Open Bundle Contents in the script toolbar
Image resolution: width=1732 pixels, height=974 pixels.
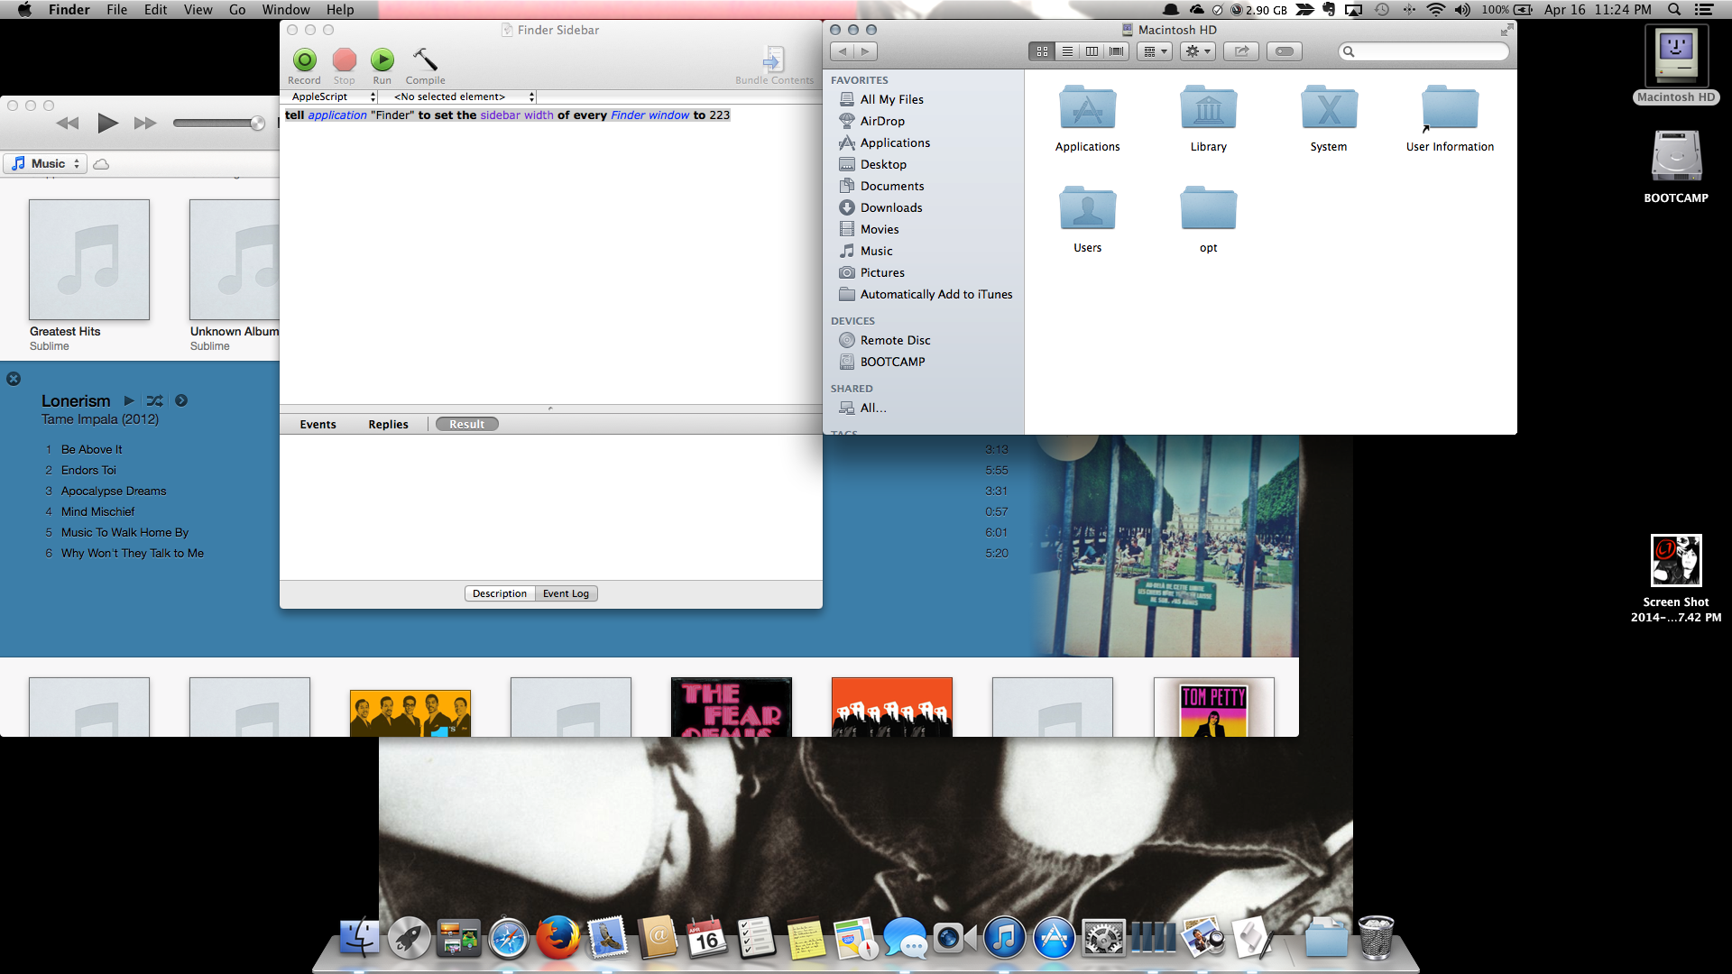773,61
